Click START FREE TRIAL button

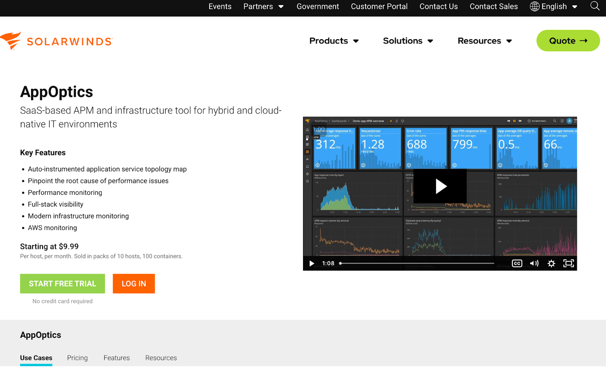(62, 284)
